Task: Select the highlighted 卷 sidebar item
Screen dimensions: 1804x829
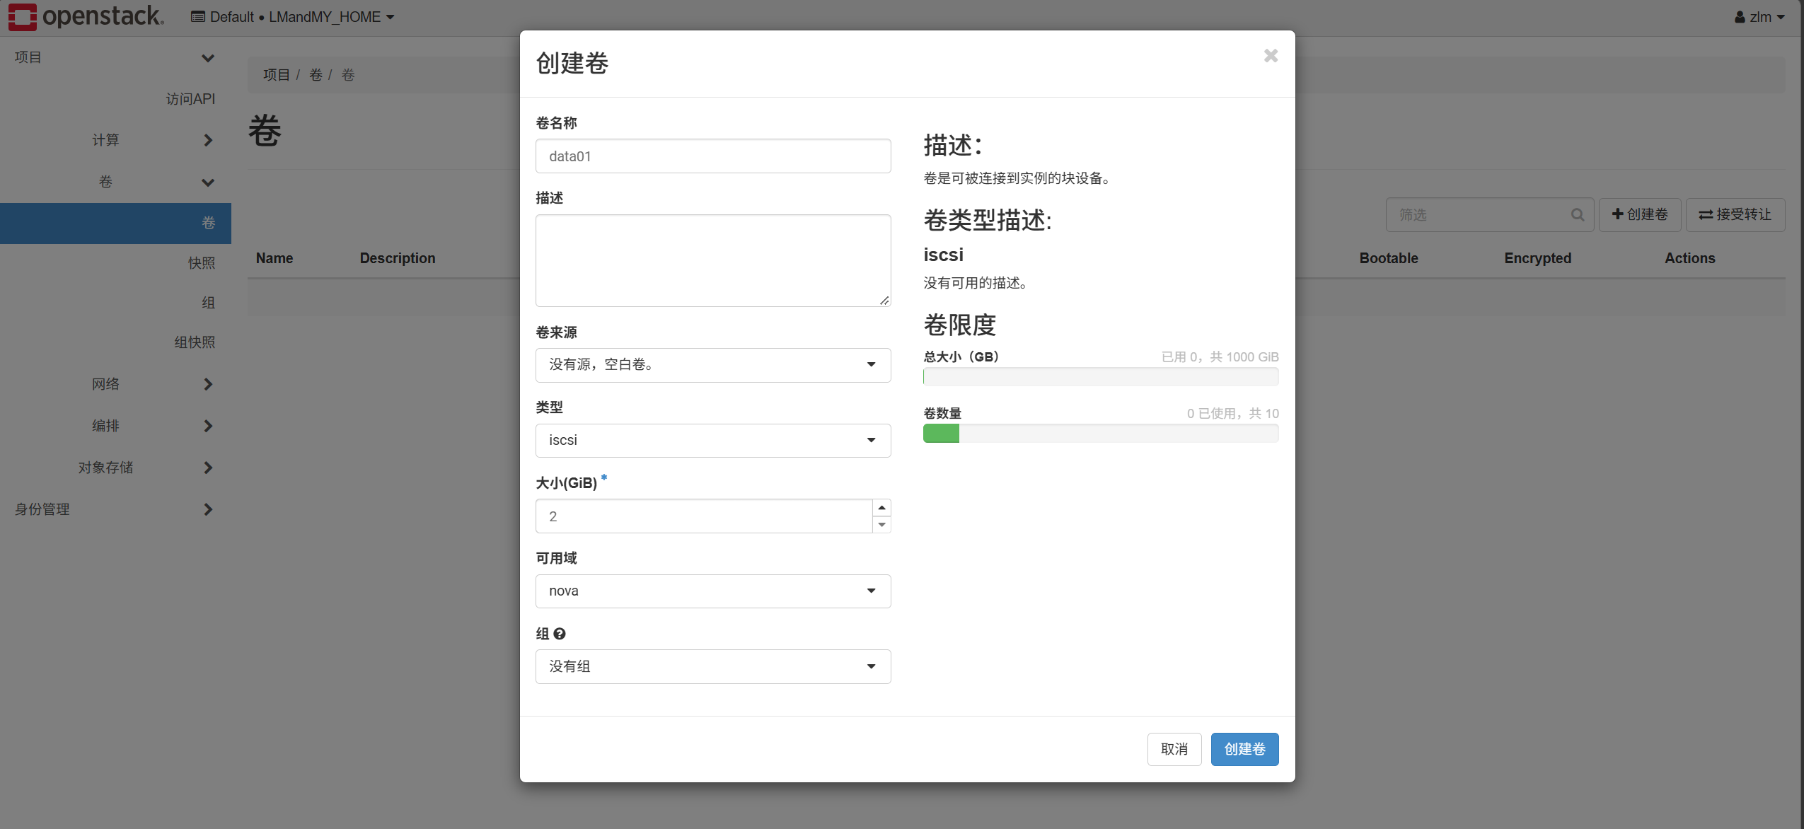Action: 115,224
